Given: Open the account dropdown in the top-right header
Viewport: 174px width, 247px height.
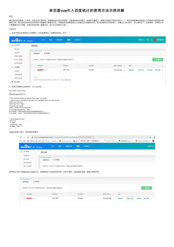Looking at the screenshot, I should pos(160,40).
